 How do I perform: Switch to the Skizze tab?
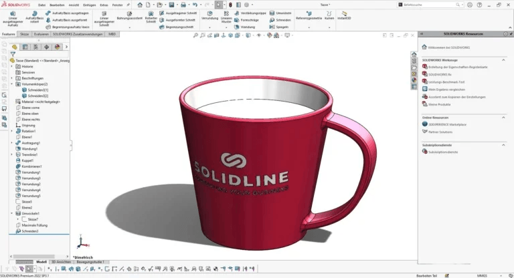pos(23,33)
